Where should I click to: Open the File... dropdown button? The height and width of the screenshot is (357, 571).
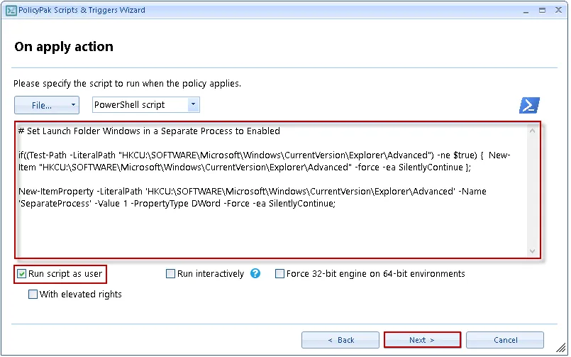coord(47,105)
